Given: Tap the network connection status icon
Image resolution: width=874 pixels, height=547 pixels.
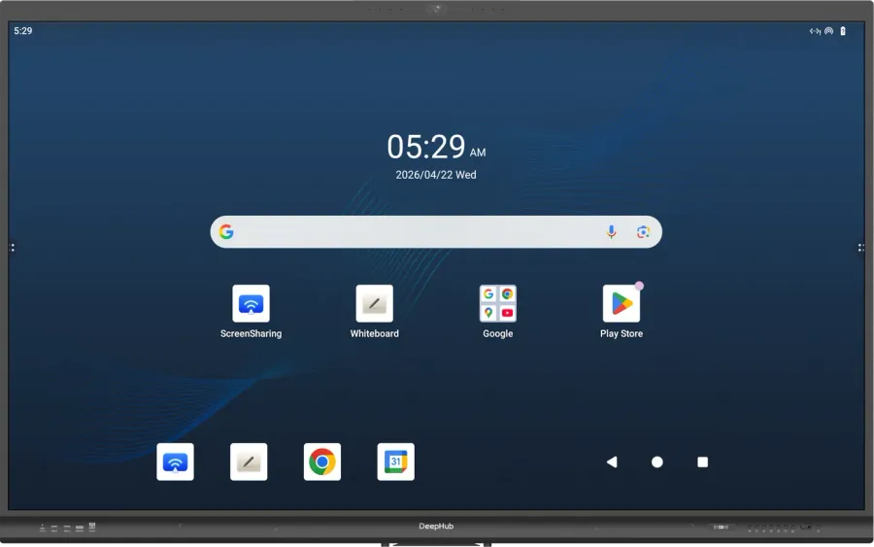Looking at the screenshot, I should pos(815,31).
